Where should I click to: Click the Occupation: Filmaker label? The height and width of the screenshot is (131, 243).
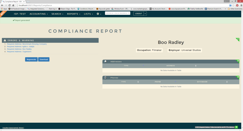point(149,50)
